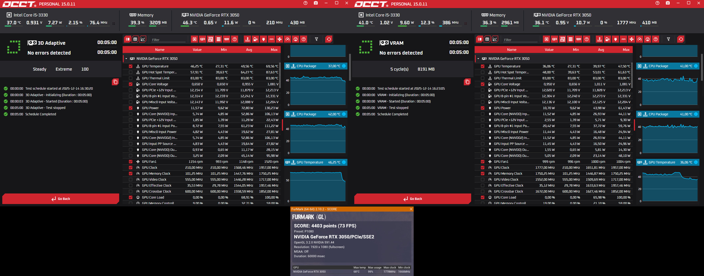
Task: Filter memory module sensors in 3D Adaptive window
Action: click(227, 39)
